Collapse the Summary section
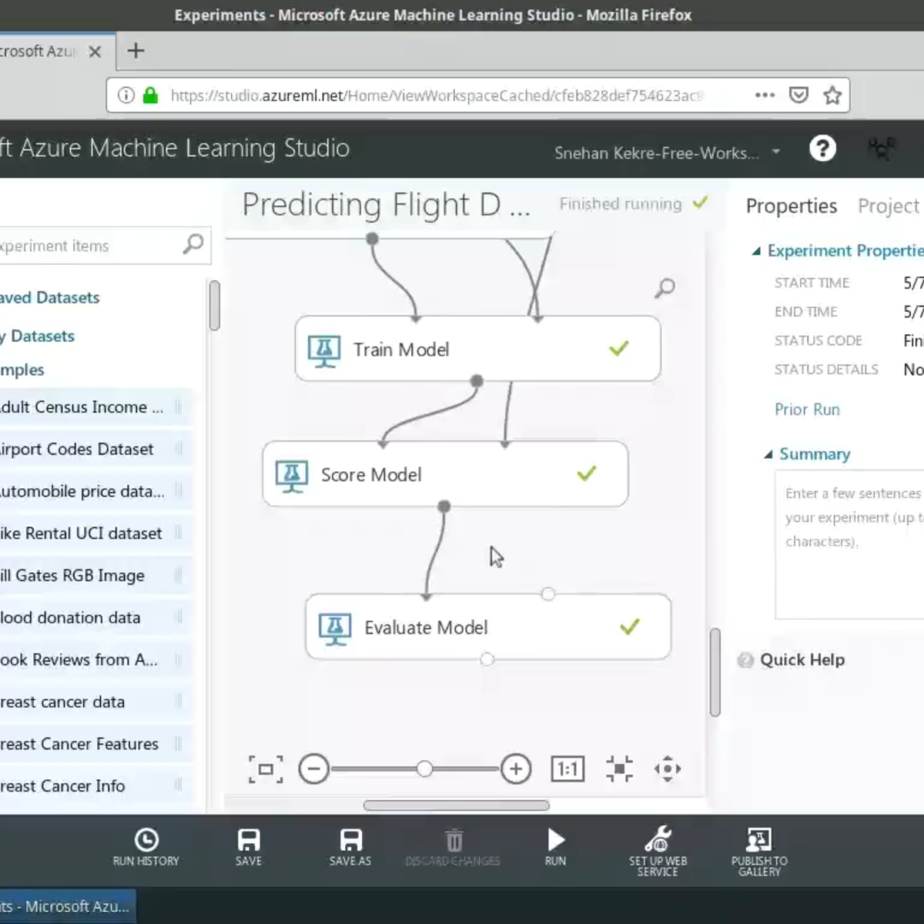924x924 pixels. click(768, 454)
